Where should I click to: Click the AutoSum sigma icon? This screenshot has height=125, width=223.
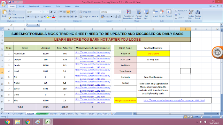(176, 11)
